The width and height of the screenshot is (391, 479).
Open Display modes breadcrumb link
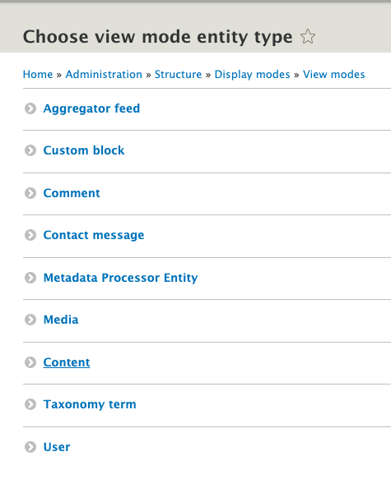point(252,74)
